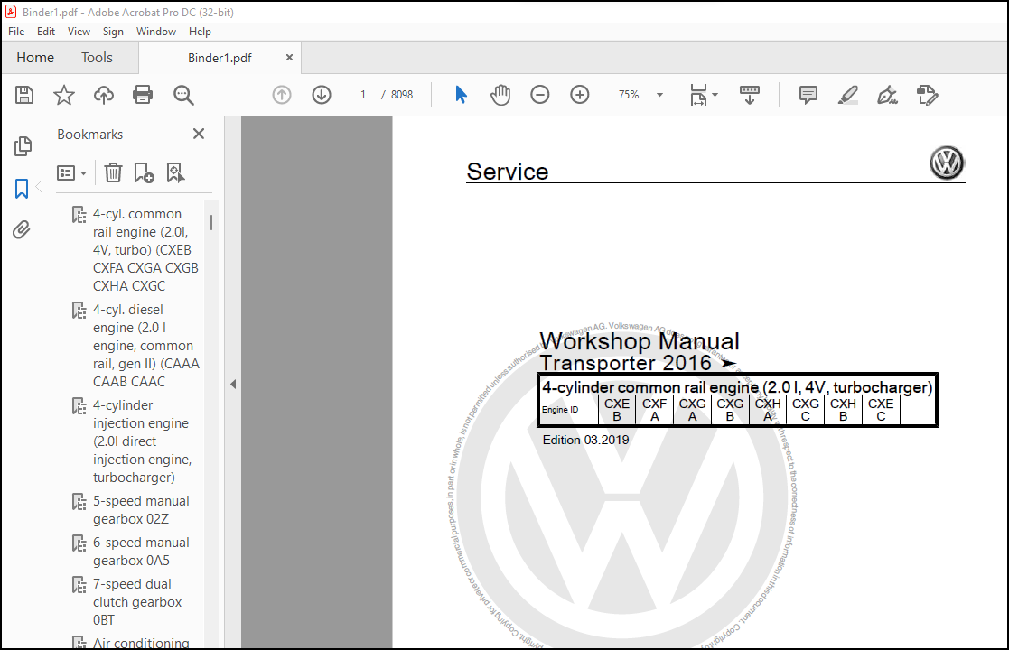The width and height of the screenshot is (1009, 650).
Task: Close the Binder1.pdf tab
Action: click(x=290, y=57)
